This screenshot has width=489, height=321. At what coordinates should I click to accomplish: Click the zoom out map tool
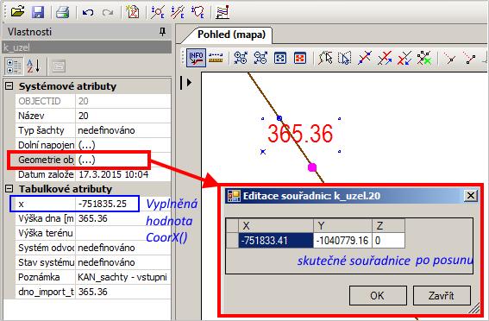[260, 58]
